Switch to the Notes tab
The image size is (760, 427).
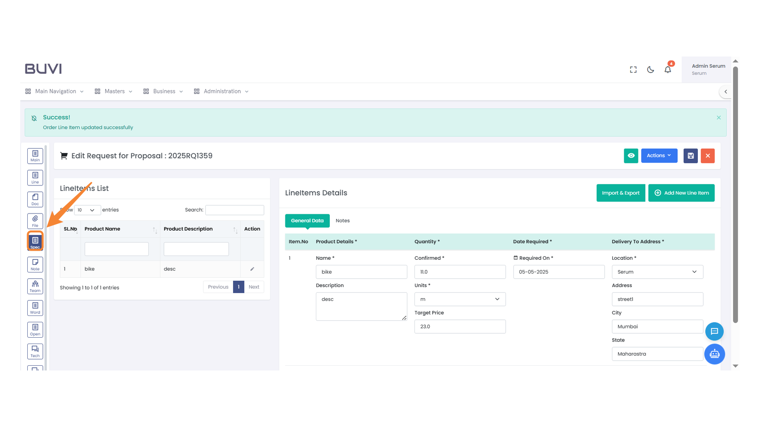point(342,220)
